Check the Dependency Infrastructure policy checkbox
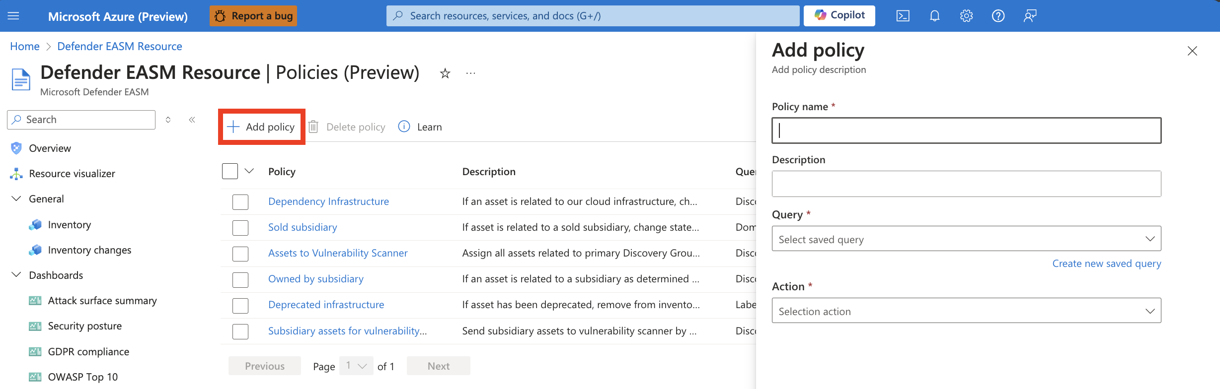This screenshot has height=389, width=1220. coord(240,202)
